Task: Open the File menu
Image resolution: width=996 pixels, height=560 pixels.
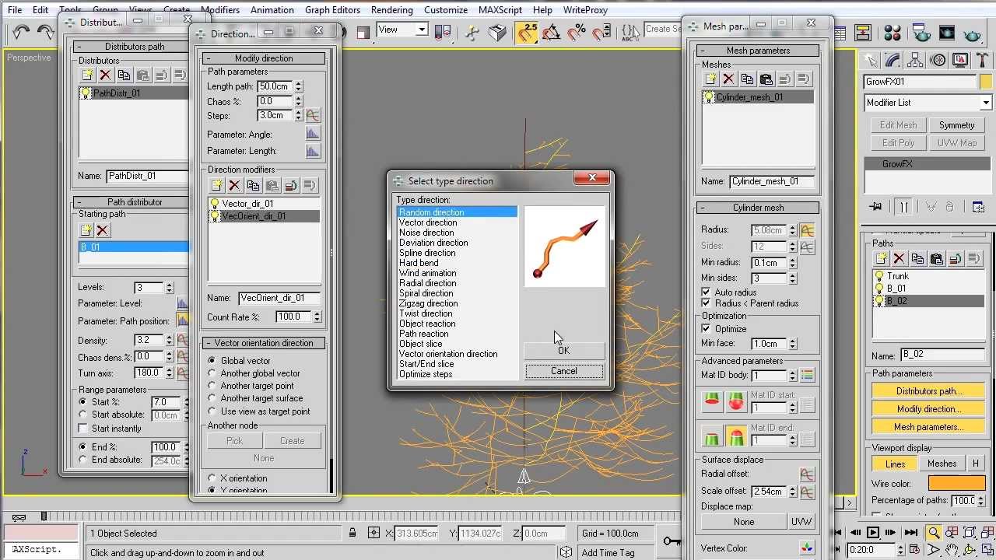Action: click(x=15, y=10)
